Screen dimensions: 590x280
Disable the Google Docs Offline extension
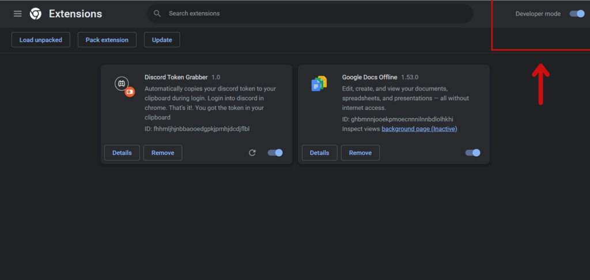[x=472, y=153]
